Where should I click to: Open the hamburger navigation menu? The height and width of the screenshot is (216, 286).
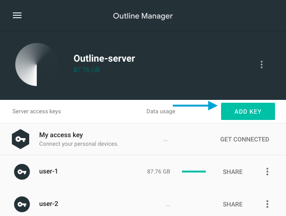click(17, 15)
